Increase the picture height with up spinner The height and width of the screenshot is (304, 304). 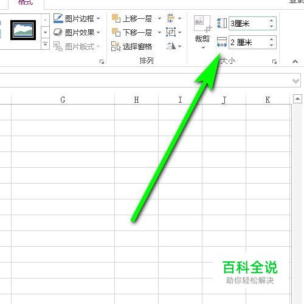coord(272,21)
